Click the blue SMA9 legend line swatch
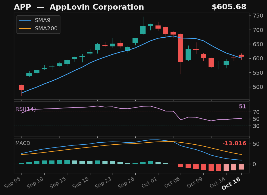Image resolution: width=267 pixels, height=195 pixels. coord(25,20)
